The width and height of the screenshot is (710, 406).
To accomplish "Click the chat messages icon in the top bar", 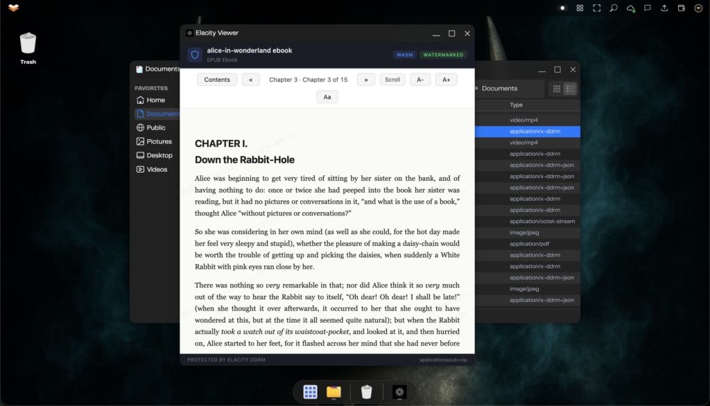I will coord(648,8).
